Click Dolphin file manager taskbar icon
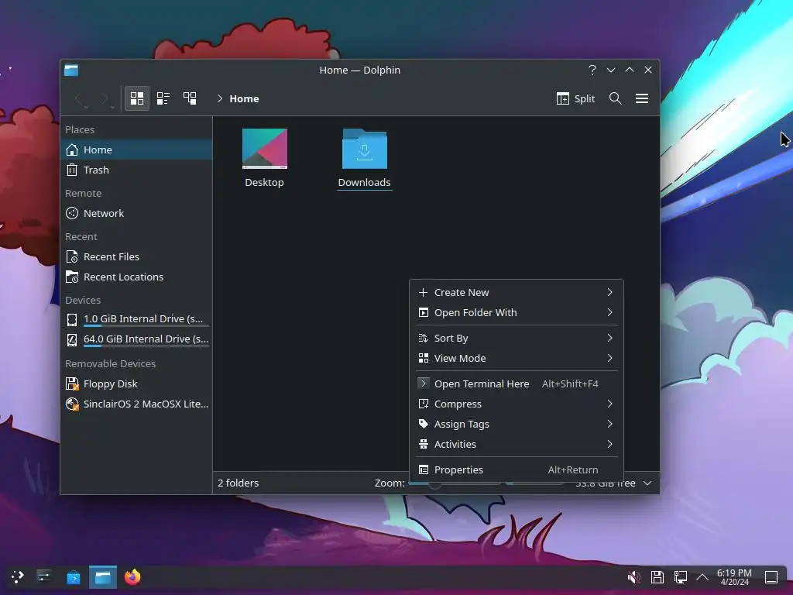Image resolution: width=793 pixels, height=595 pixels. click(x=103, y=577)
